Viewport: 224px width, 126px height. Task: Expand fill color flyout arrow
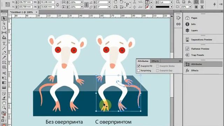coord(151,2)
